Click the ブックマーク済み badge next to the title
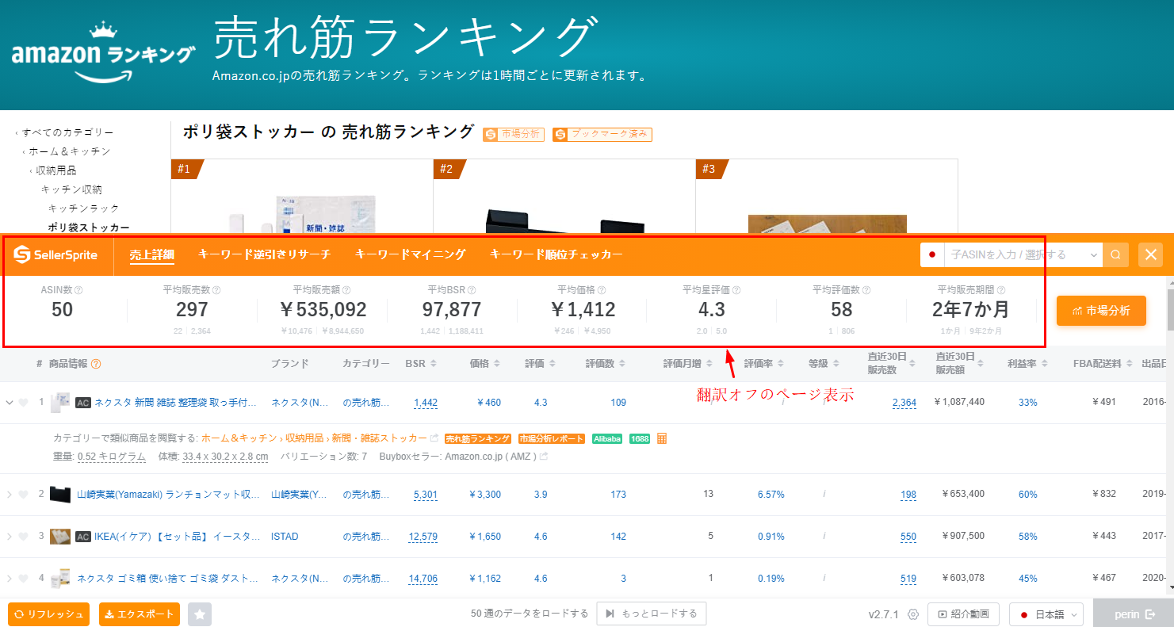The height and width of the screenshot is (627, 1174). click(x=602, y=135)
